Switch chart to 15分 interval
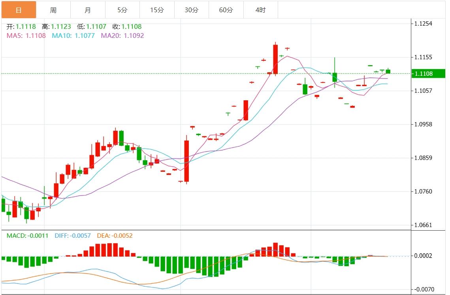Image resolution: width=450 pixels, height=295 pixels. tap(157, 10)
